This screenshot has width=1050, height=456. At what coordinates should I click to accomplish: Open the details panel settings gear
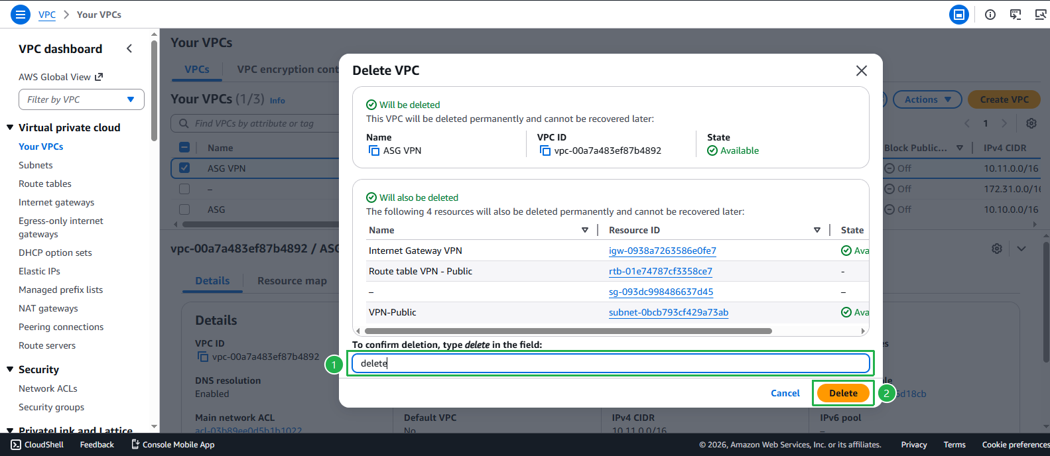(996, 249)
